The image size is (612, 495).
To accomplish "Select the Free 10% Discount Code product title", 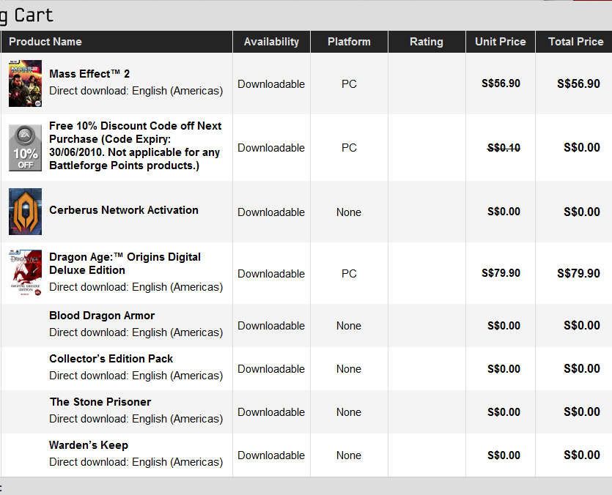I will click(136, 146).
